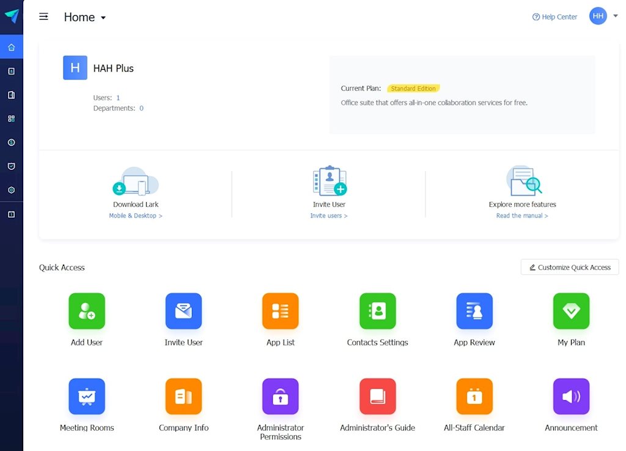Viewport: 626px width, 451px height.
Task: Expand the Home title dropdown arrow
Action: [x=103, y=18]
